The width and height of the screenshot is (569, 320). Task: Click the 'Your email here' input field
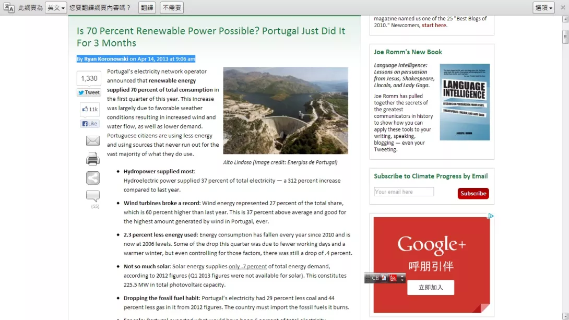click(x=404, y=192)
